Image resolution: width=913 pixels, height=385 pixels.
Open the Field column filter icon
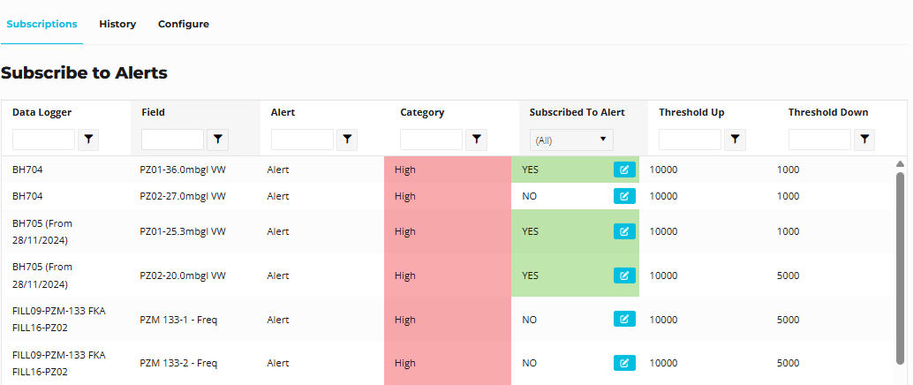[218, 140]
